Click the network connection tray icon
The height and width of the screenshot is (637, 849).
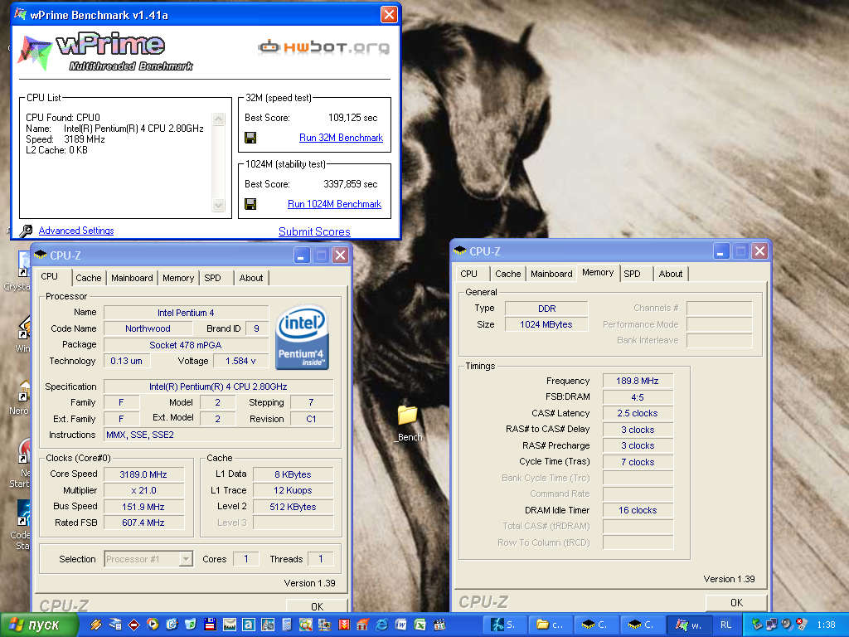click(771, 624)
